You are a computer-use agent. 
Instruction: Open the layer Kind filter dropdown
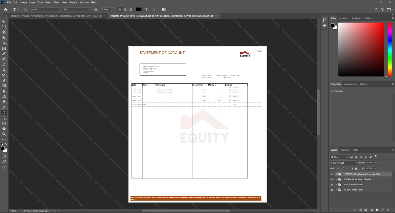pos(339,157)
